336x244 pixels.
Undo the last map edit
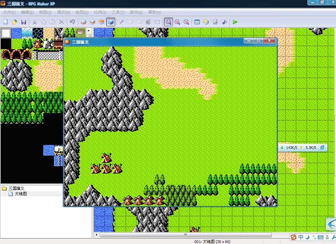pyautogui.click(x=73, y=22)
